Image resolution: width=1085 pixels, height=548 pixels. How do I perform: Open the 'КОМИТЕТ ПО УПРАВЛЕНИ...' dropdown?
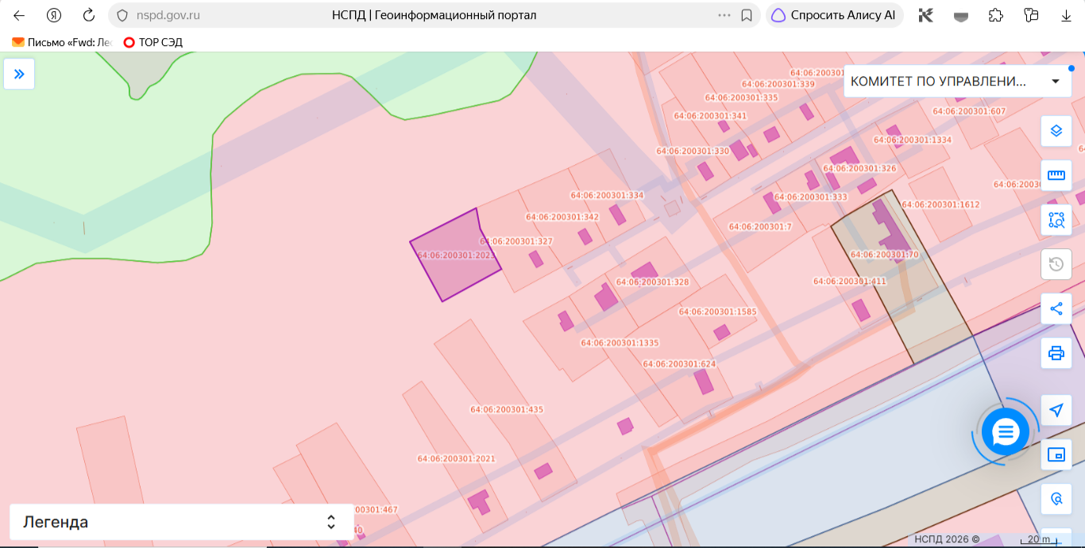click(x=957, y=81)
